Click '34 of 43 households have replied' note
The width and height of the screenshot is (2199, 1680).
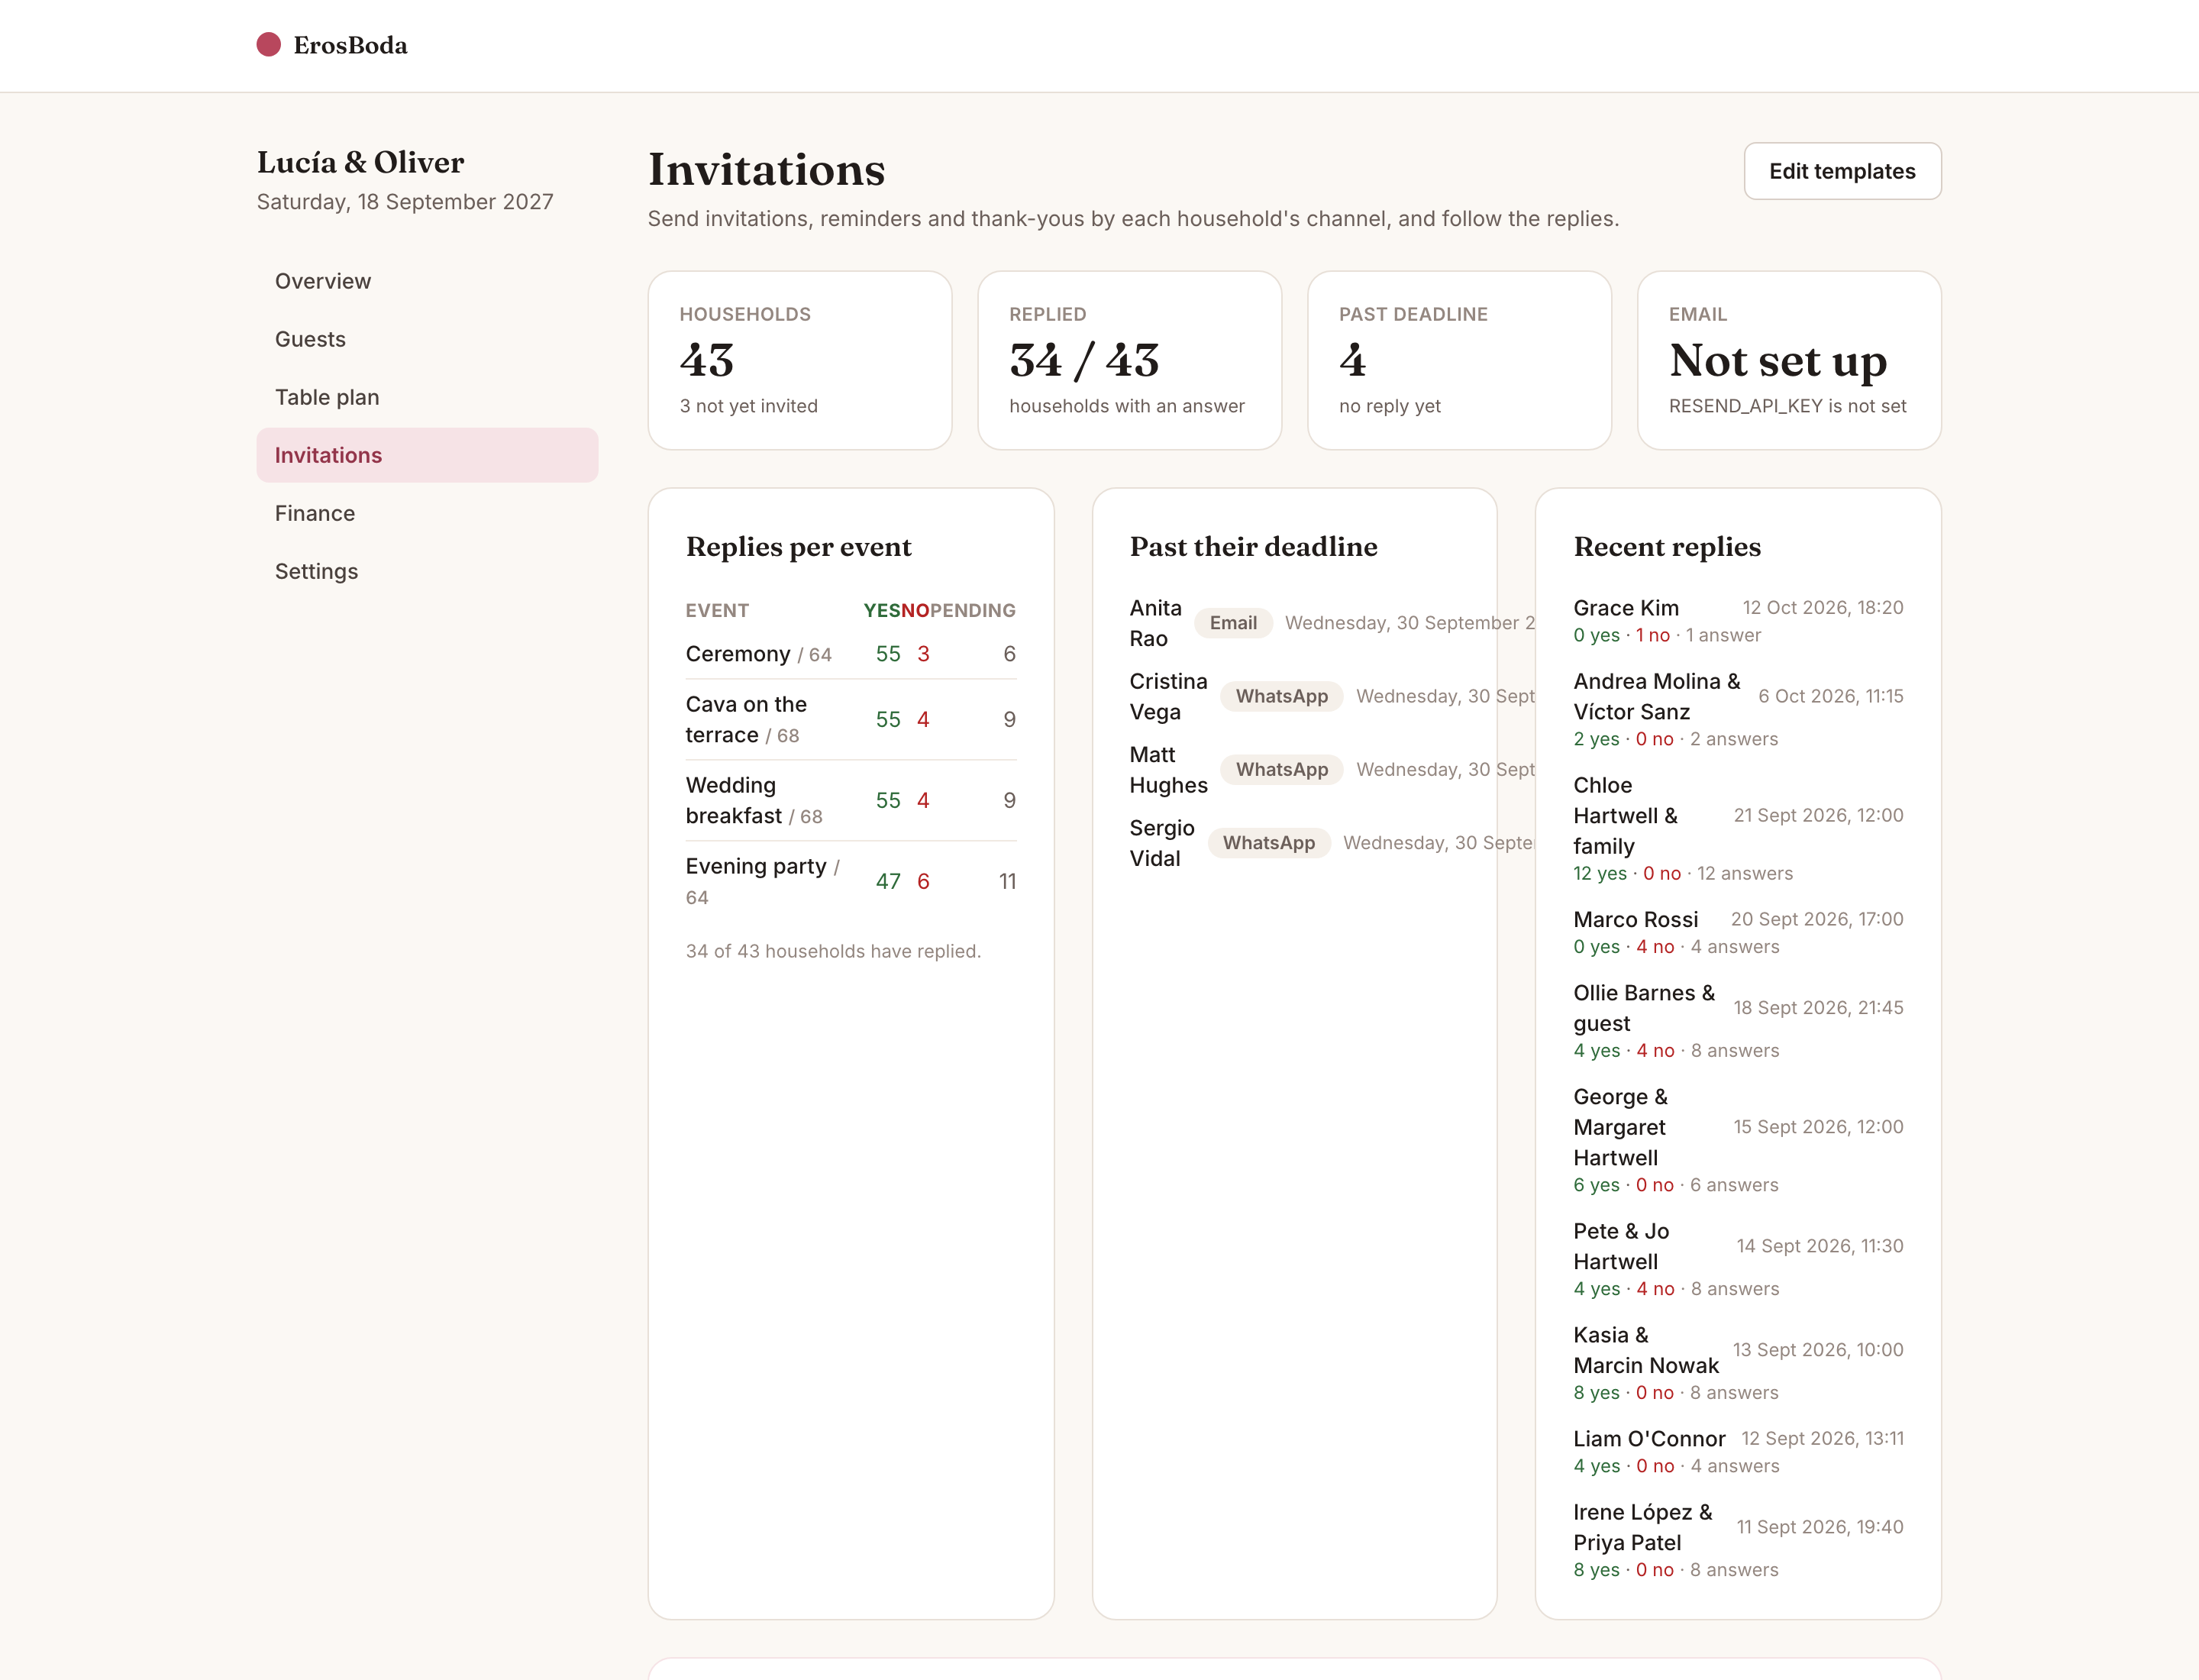833,951
